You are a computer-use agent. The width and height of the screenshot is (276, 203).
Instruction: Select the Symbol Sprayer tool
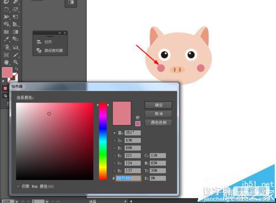tap(7, 47)
